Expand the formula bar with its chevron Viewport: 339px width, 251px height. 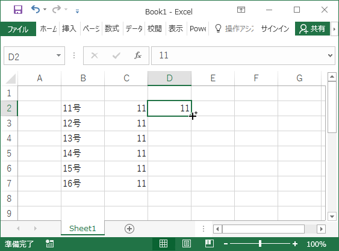click(x=330, y=55)
